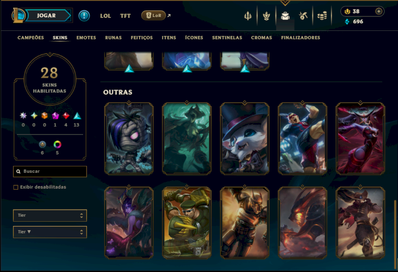Screen dimensions: 398x272
Task: Enable Exibir desabilitadas checkbox
Action: [16, 187]
